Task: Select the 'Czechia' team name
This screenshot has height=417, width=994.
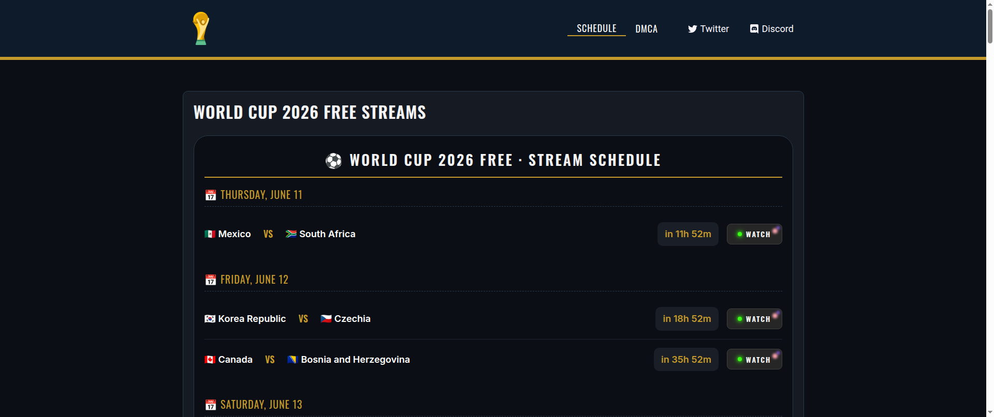Action: 353,319
